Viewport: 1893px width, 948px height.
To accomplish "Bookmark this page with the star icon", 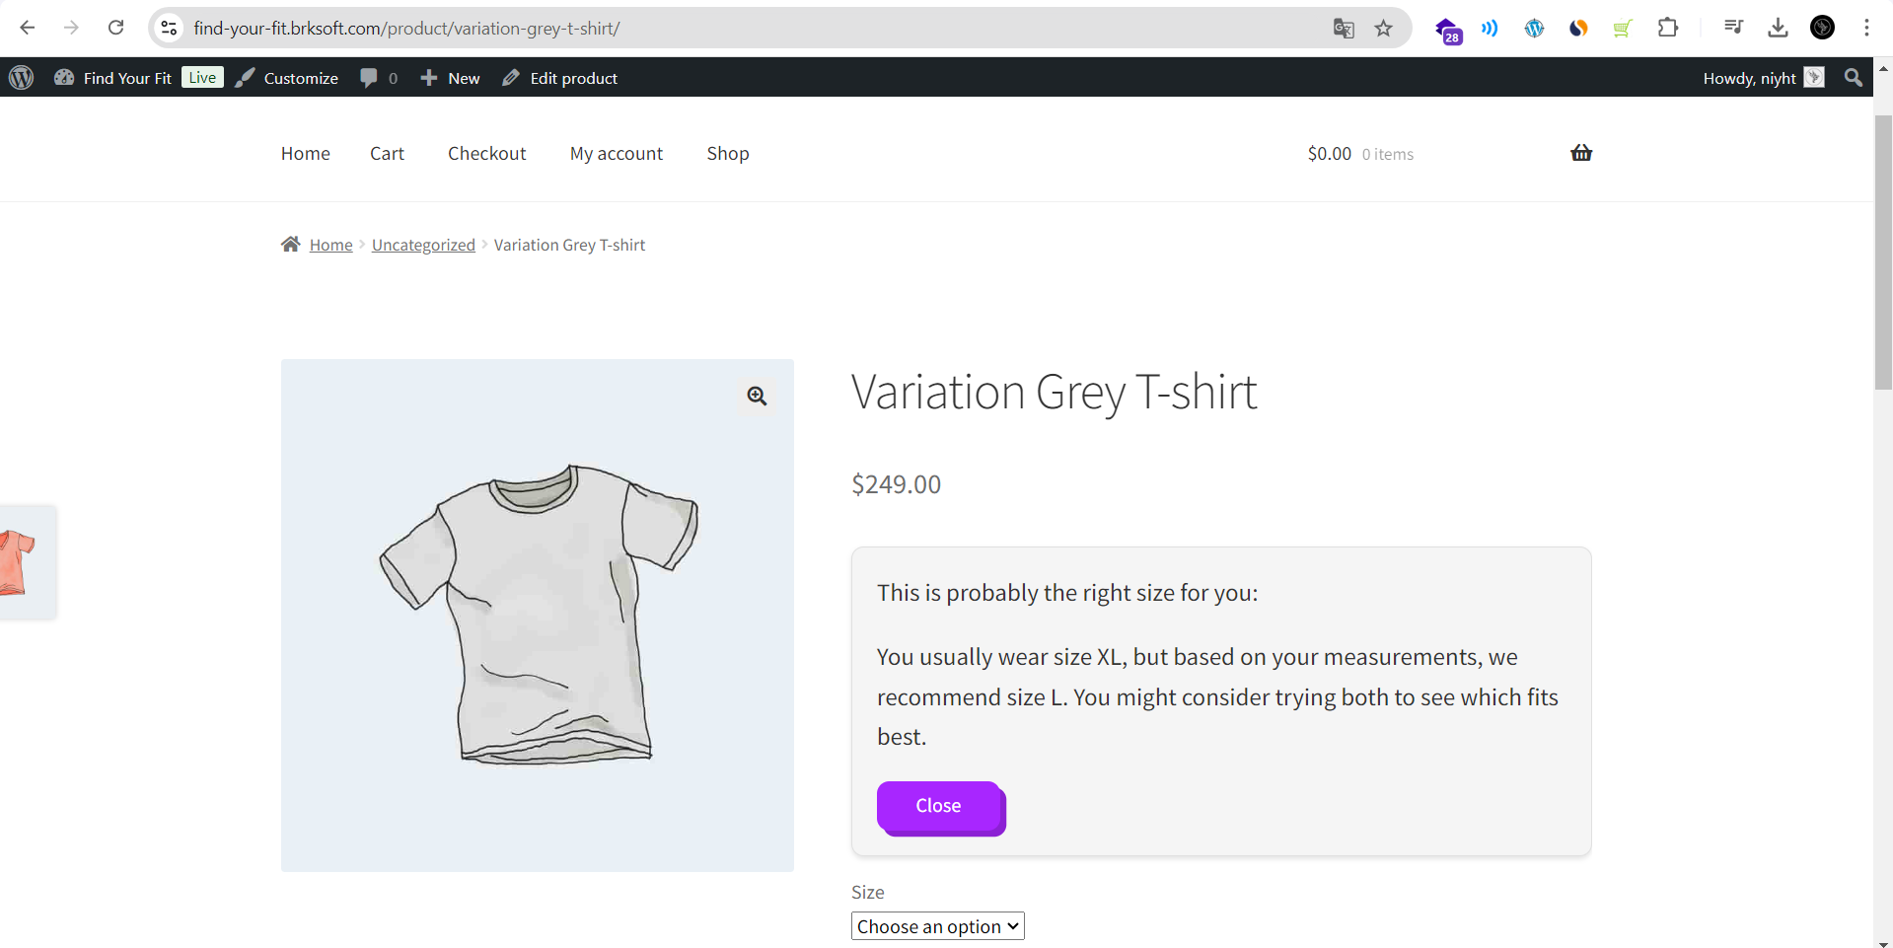I will coord(1384,29).
